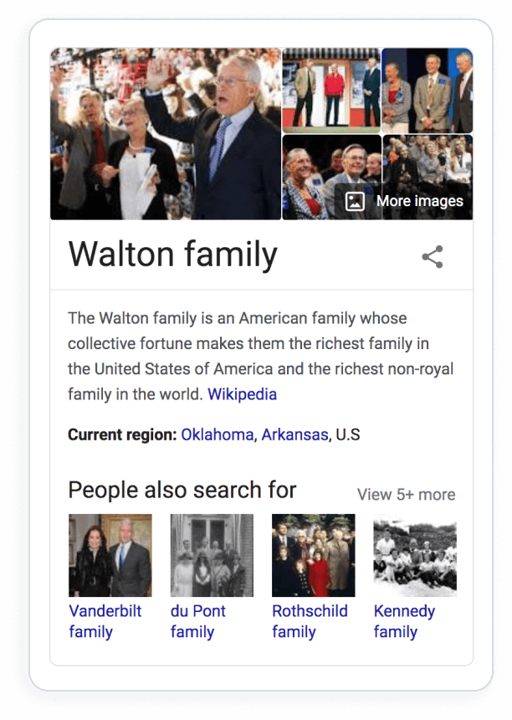
Task: Follow the Arkansas region link
Action: coord(294,435)
